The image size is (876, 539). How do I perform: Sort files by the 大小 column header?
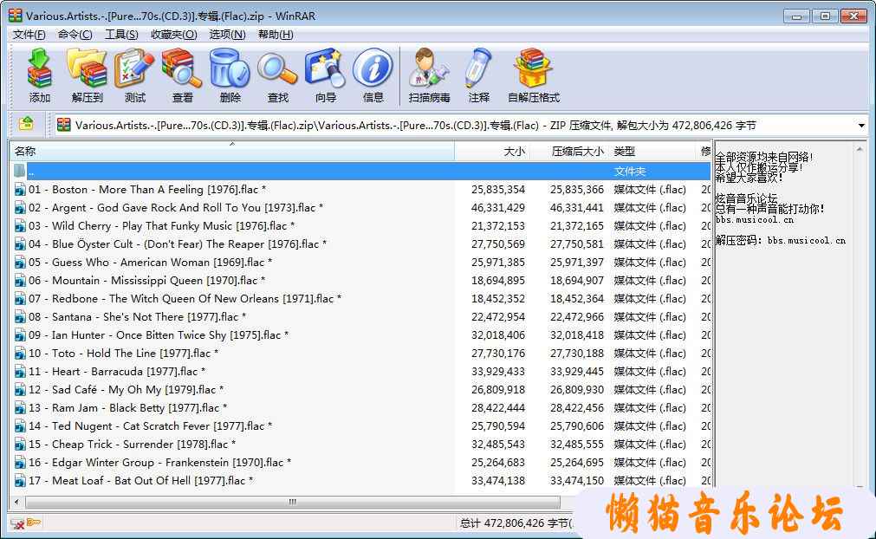(492, 151)
